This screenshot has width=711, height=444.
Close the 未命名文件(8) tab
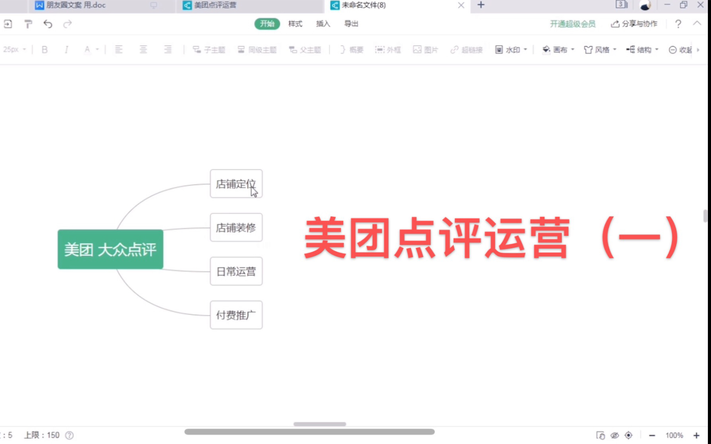pyautogui.click(x=461, y=5)
